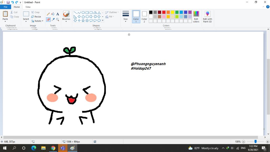The height and width of the screenshot is (152, 270).
Task: Select the Color picker eyedropper tool
Action: [x=53, y=20]
